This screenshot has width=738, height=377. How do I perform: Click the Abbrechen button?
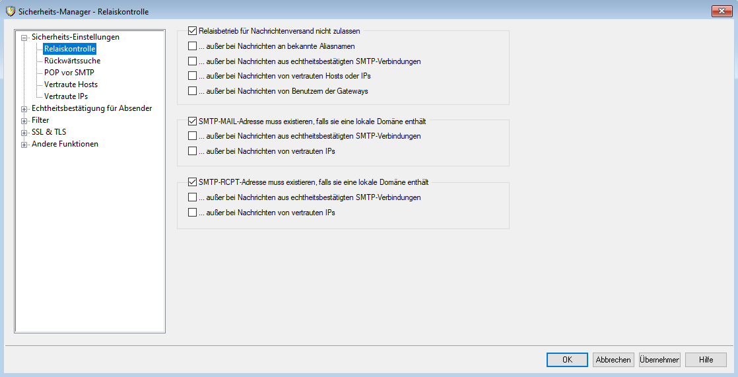[613, 360]
